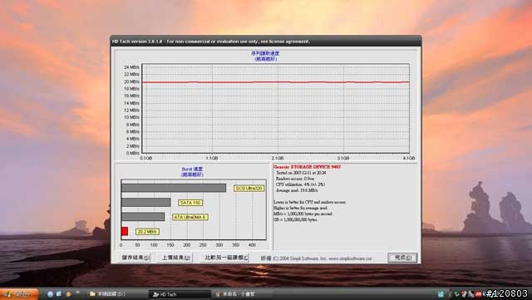Click the SATA 150 label

point(190,203)
